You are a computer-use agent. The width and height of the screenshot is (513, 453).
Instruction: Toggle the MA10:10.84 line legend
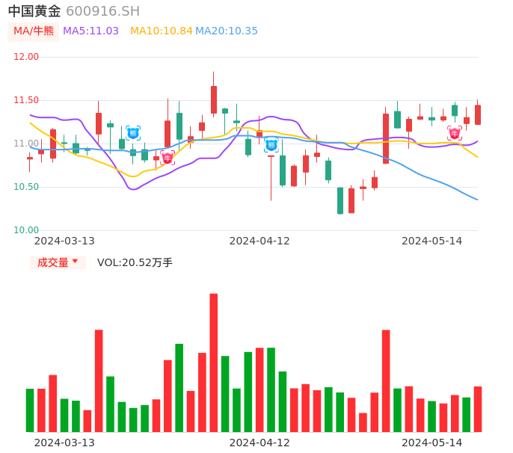(x=161, y=31)
